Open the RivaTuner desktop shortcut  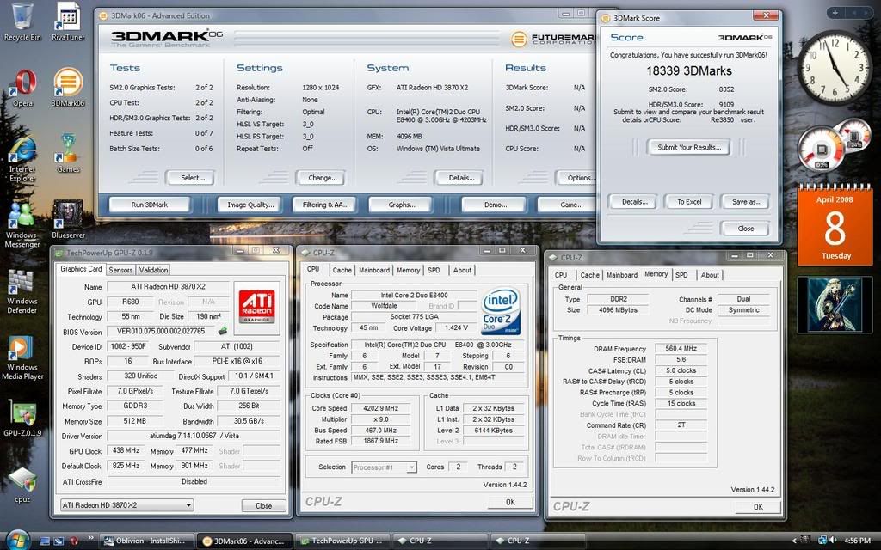68,19
